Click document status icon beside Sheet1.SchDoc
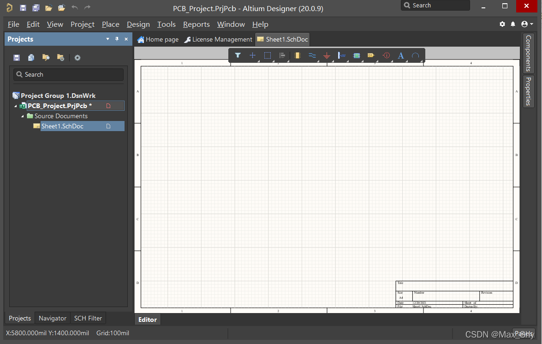This screenshot has width=542, height=344. point(108,126)
